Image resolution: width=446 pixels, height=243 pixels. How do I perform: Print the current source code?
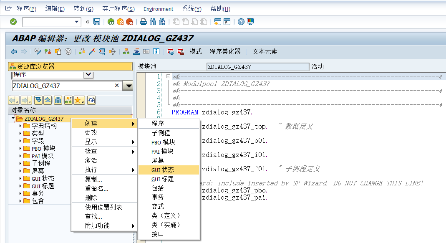click(x=143, y=21)
